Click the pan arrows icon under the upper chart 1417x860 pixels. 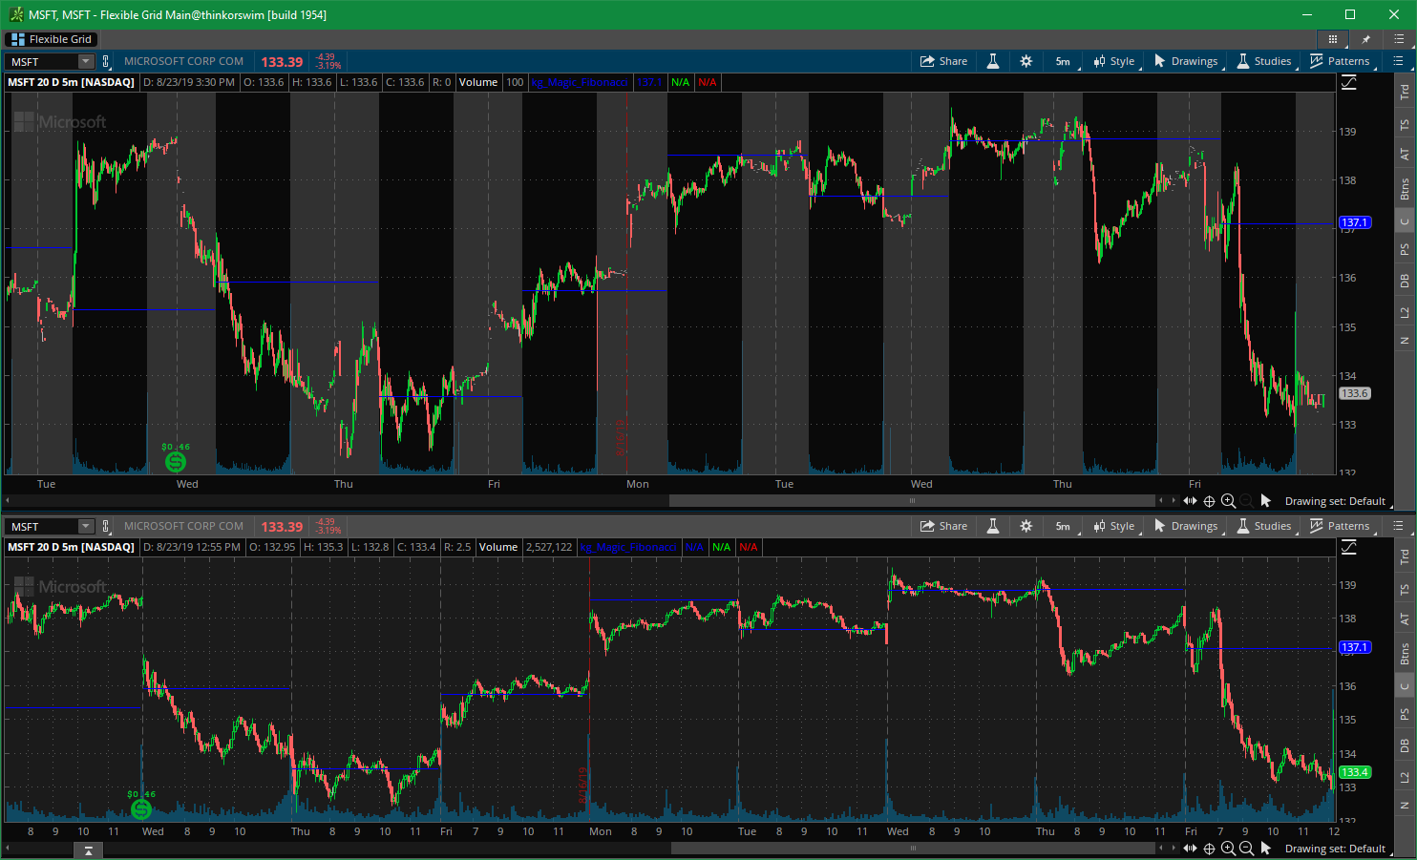1190,501
